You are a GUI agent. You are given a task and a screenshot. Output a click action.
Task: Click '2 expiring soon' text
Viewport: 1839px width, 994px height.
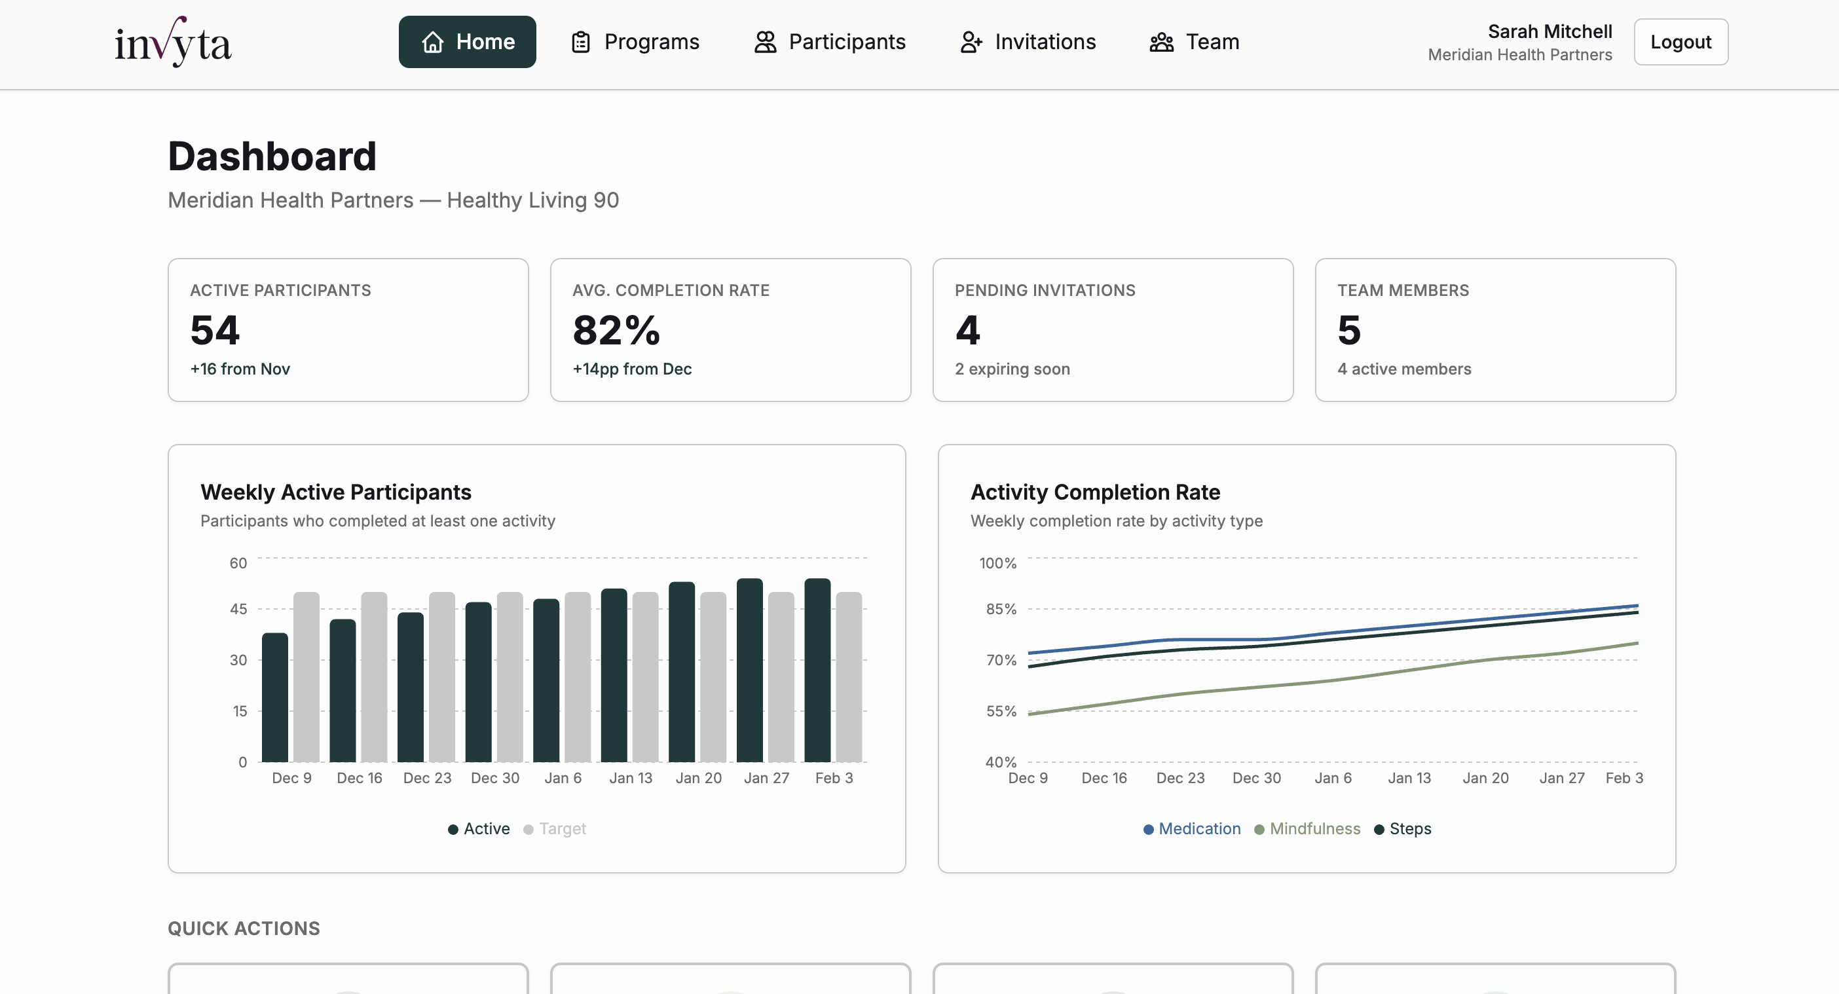1012,369
